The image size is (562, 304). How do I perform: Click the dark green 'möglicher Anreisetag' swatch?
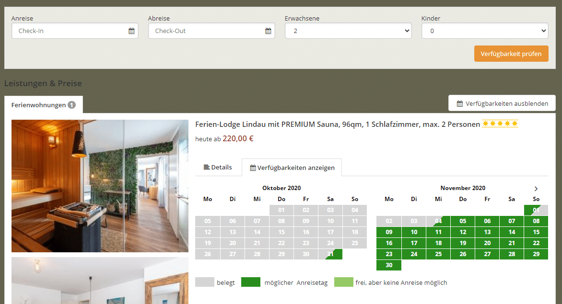pos(251,282)
